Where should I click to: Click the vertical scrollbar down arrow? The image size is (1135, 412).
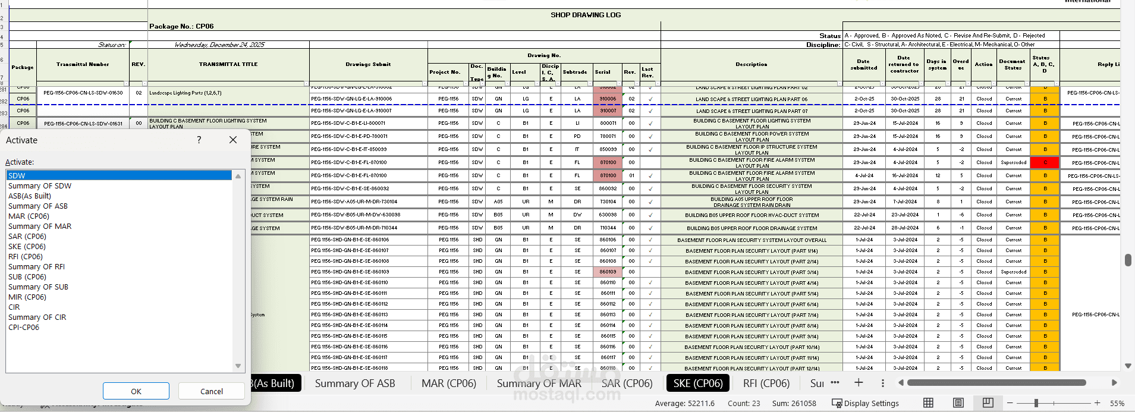[x=1128, y=366]
